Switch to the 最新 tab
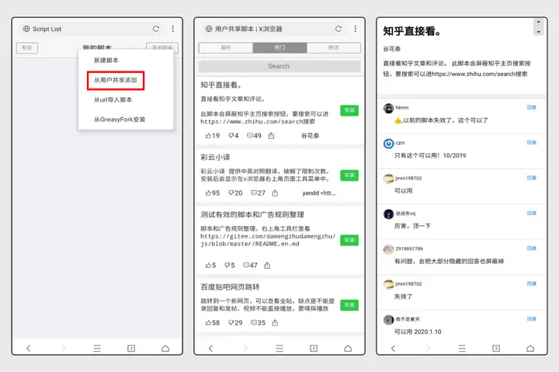Screen dimensions: 559x372 click(x=226, y=47)
